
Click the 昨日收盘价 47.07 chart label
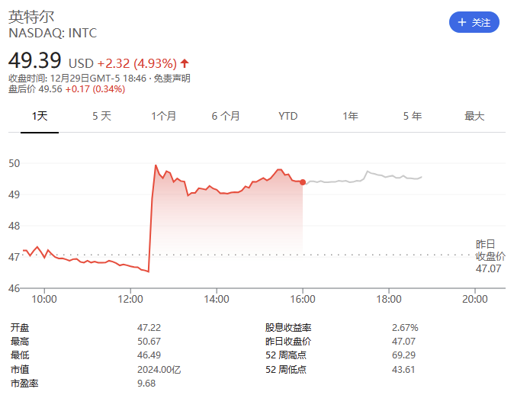[490, 256]
